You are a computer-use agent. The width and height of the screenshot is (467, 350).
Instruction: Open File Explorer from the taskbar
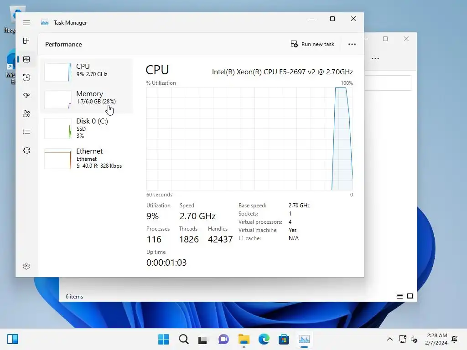coord(244,339)
